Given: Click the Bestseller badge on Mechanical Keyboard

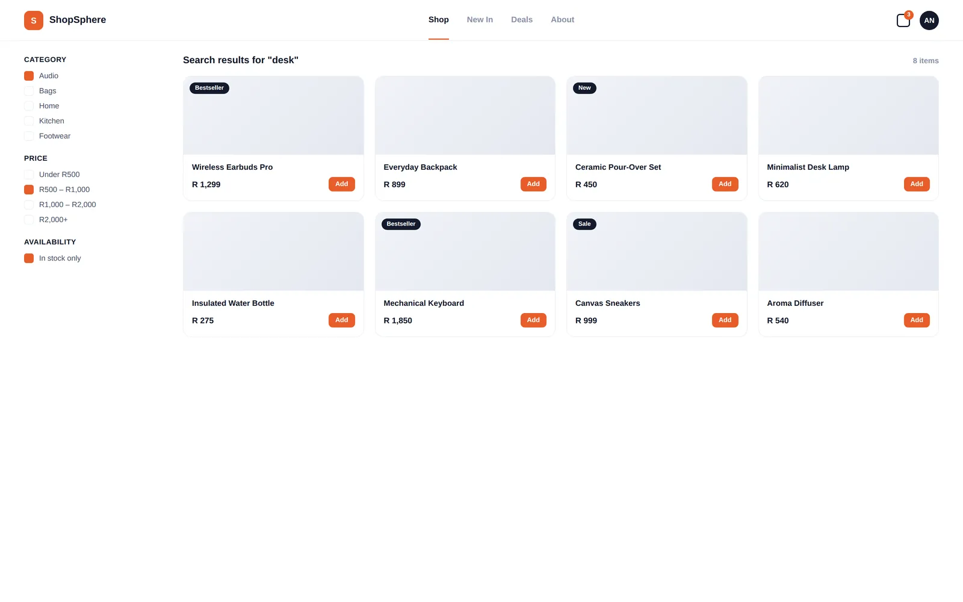Looking at the screenshot, I should pos(401,224).
